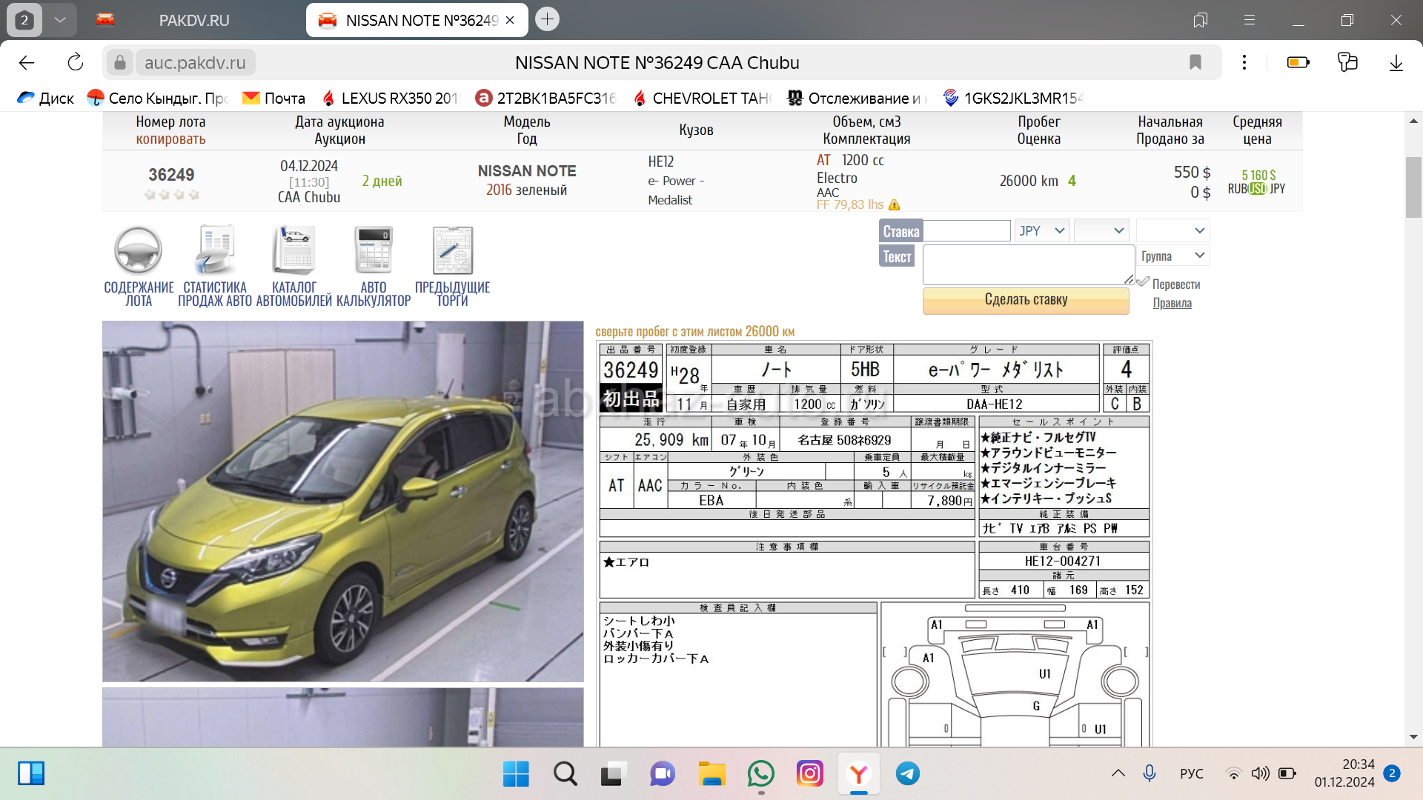Click the yellow warning triangle icon
1423x800 pixels.
[x=895, y=205]
